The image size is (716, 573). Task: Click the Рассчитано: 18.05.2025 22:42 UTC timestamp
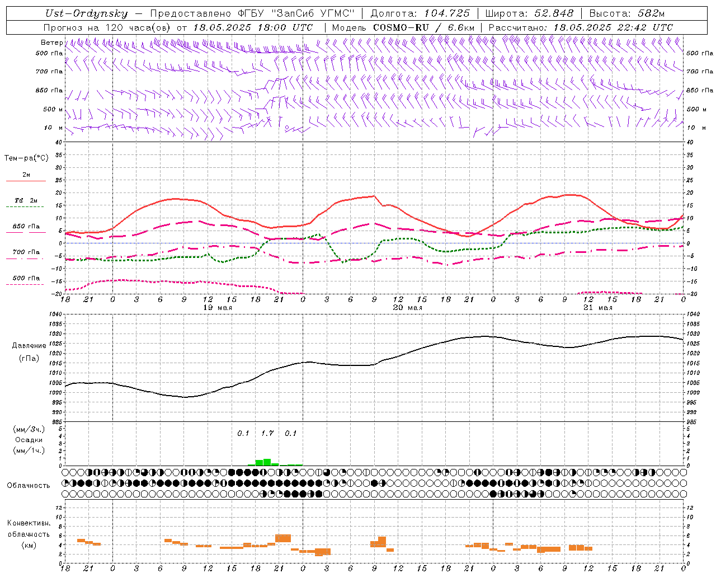[581, 27]
